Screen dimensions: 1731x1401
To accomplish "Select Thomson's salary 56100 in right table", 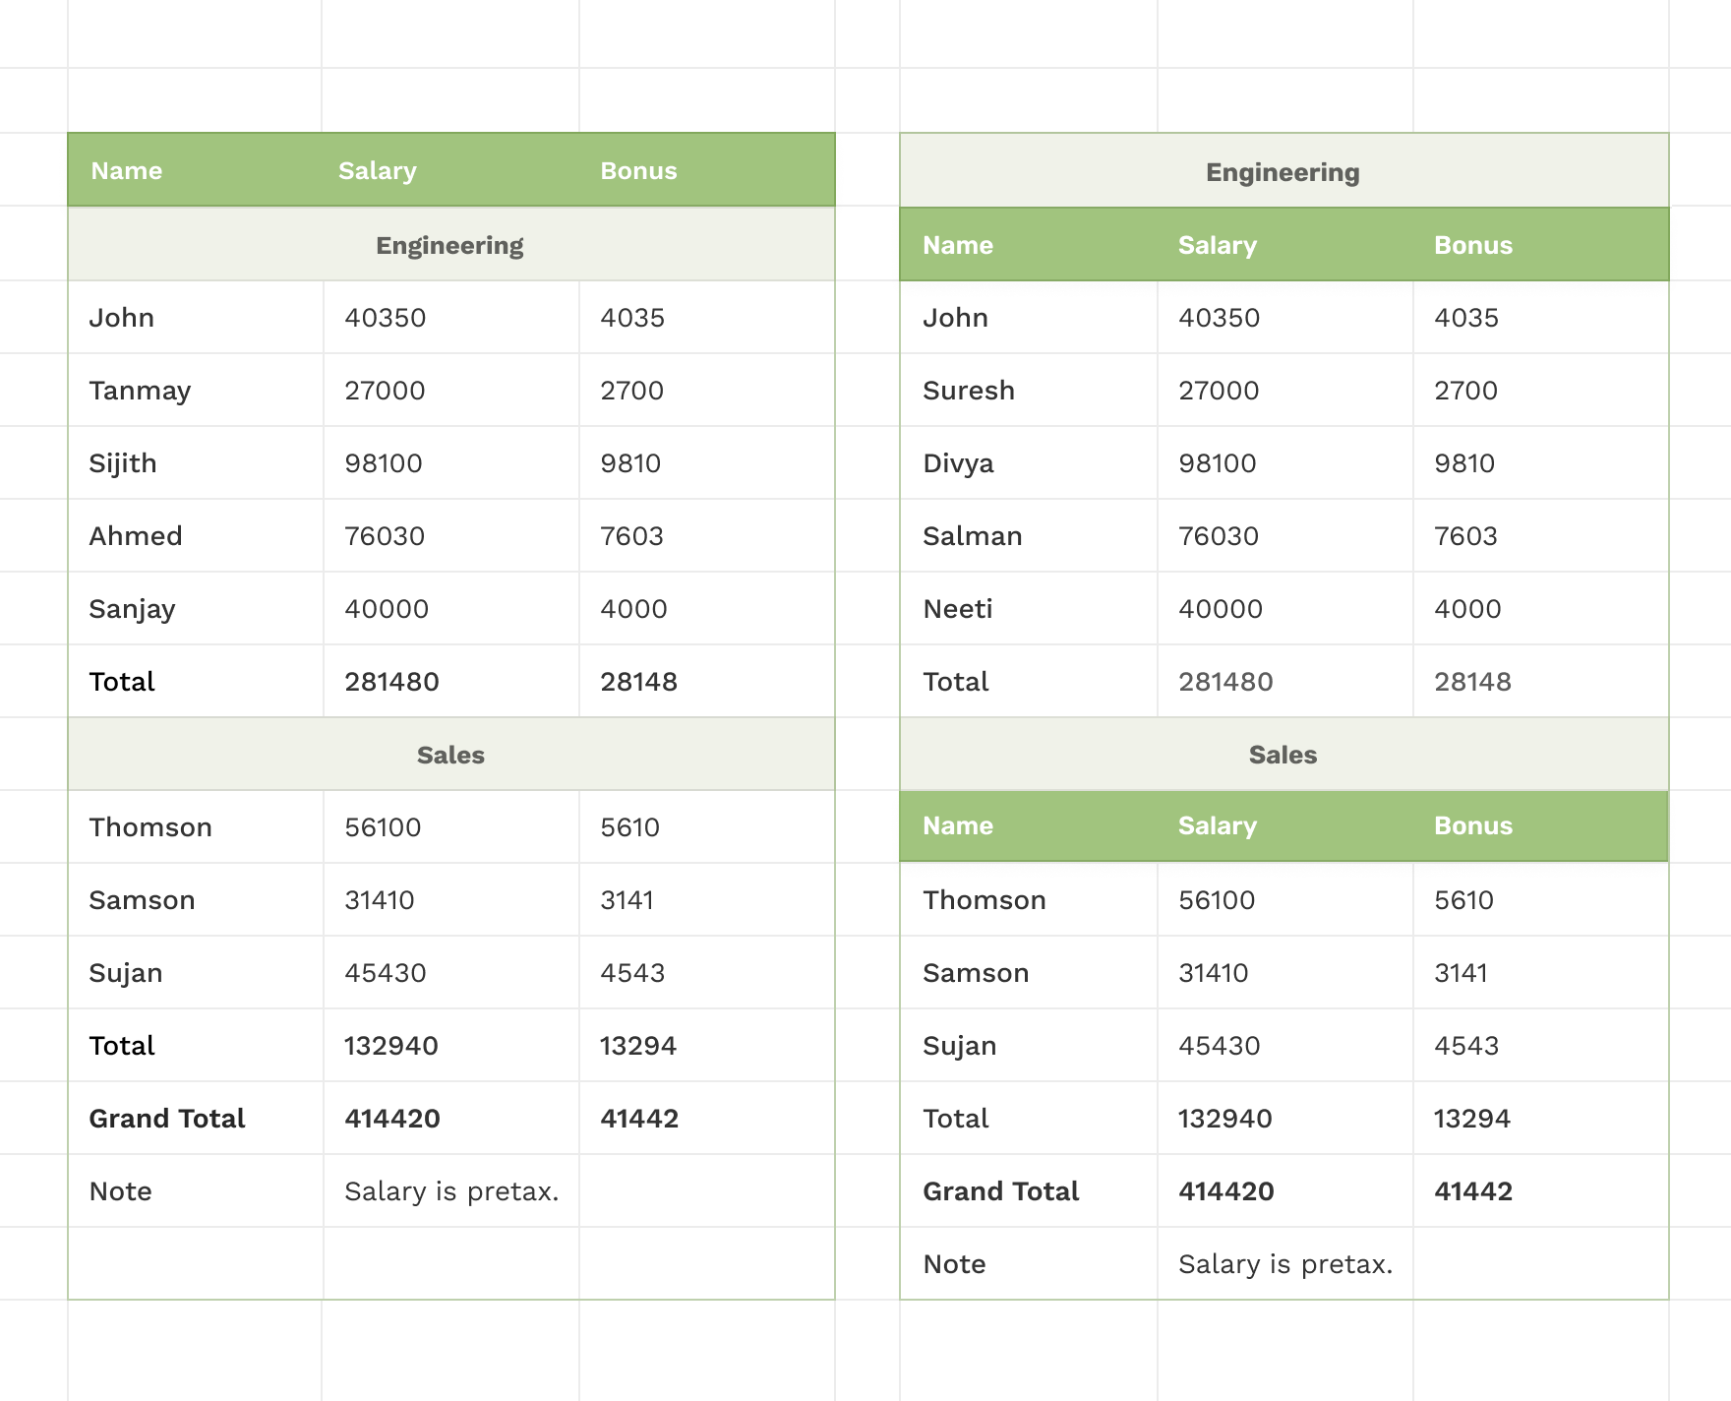I will [x=1285, y=899].
